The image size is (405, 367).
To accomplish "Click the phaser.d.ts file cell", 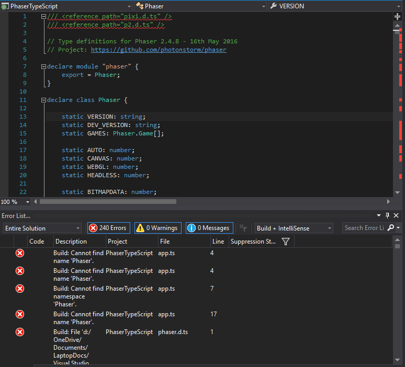I will click(173, 332).
